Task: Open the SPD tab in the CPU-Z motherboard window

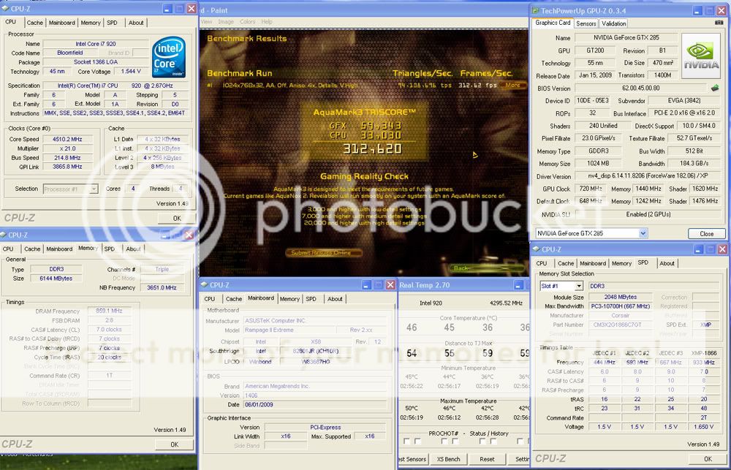Action: (311, 299)
